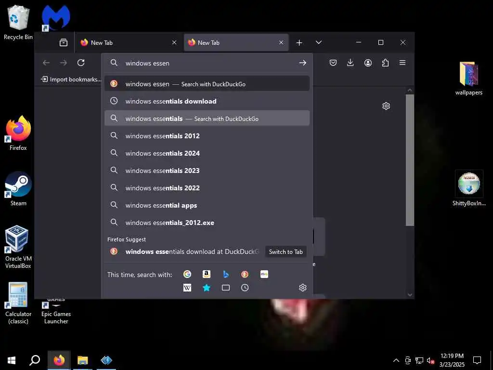Click Import bookmarks button
The height and width of the screenshot is (370, 493).
click(x=71, y=79)
